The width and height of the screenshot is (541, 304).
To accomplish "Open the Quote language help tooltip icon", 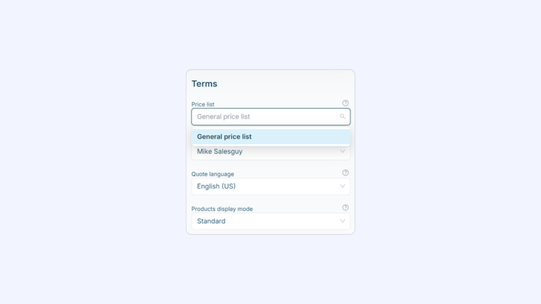I will [345, 173].
